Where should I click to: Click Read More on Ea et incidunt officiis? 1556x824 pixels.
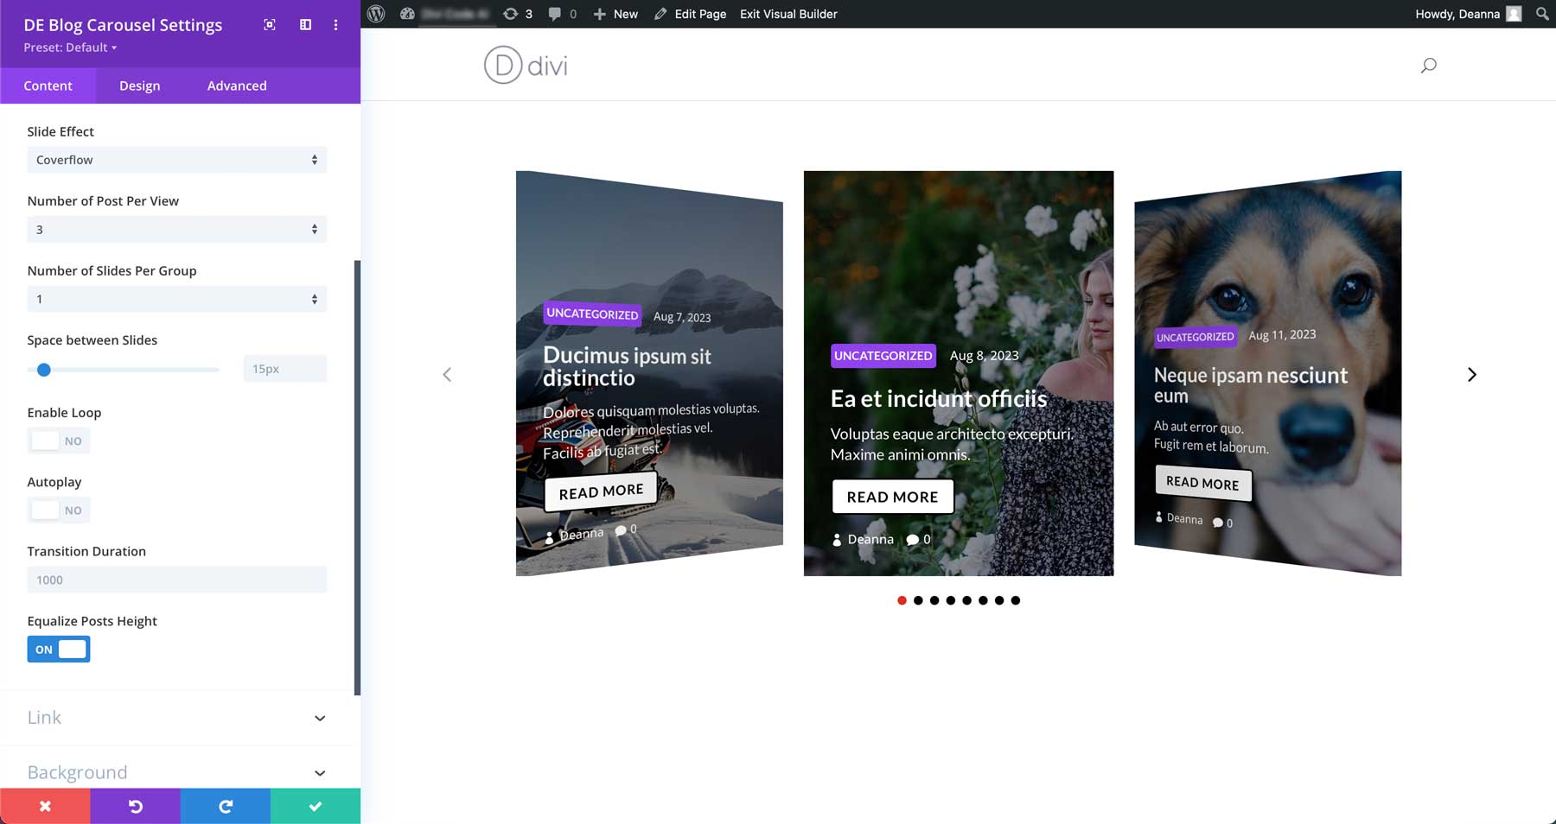[x=892, y=497]
